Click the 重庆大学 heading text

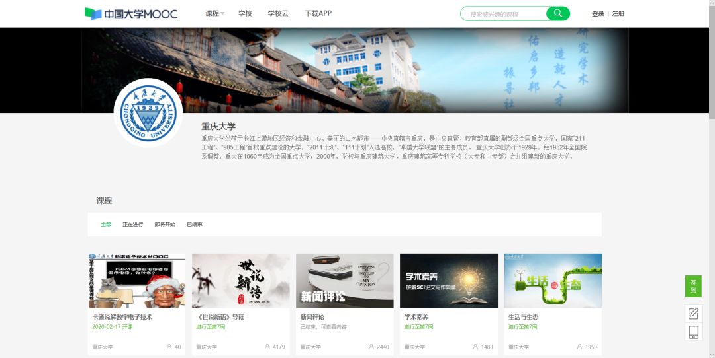219,126
